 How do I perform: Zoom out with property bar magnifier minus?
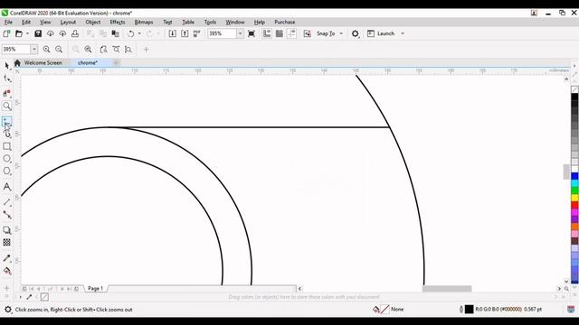(59, 49)
